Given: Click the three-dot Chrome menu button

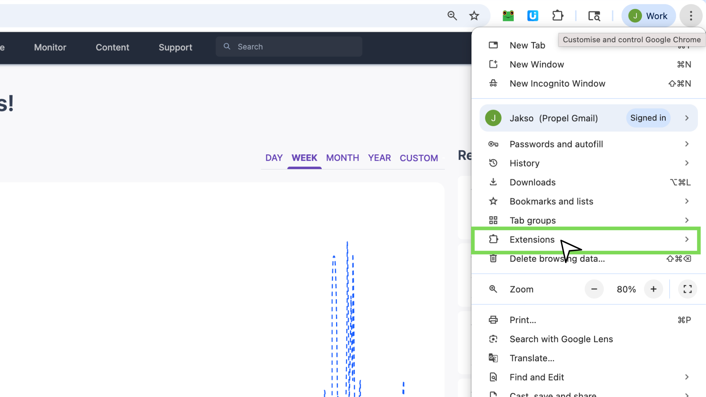Looking at the screenshot, I should [691, 16].
